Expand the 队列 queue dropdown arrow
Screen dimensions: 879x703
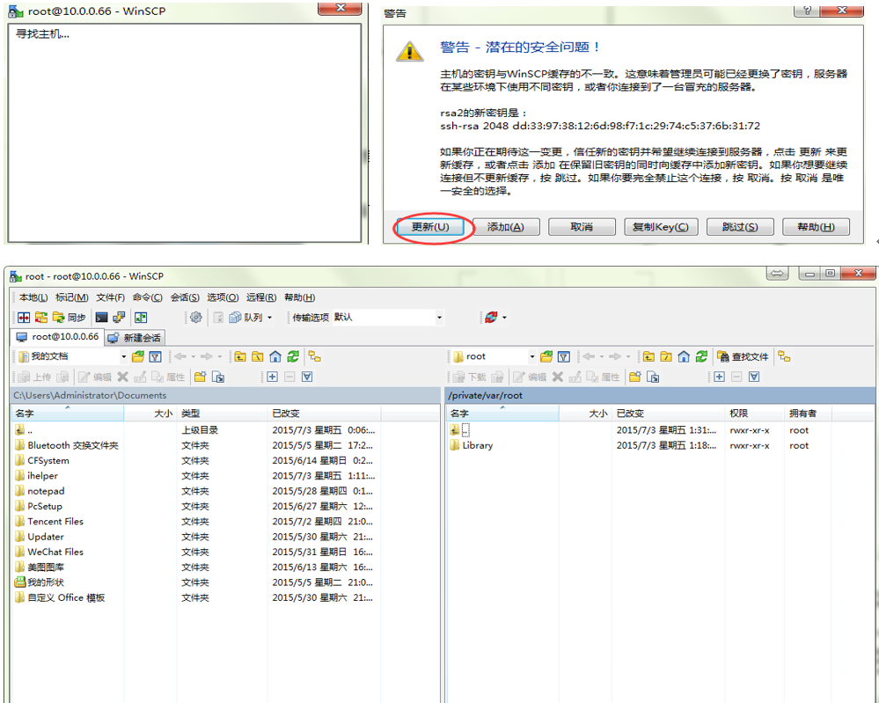pyautogui.click(x=269, y=318)
